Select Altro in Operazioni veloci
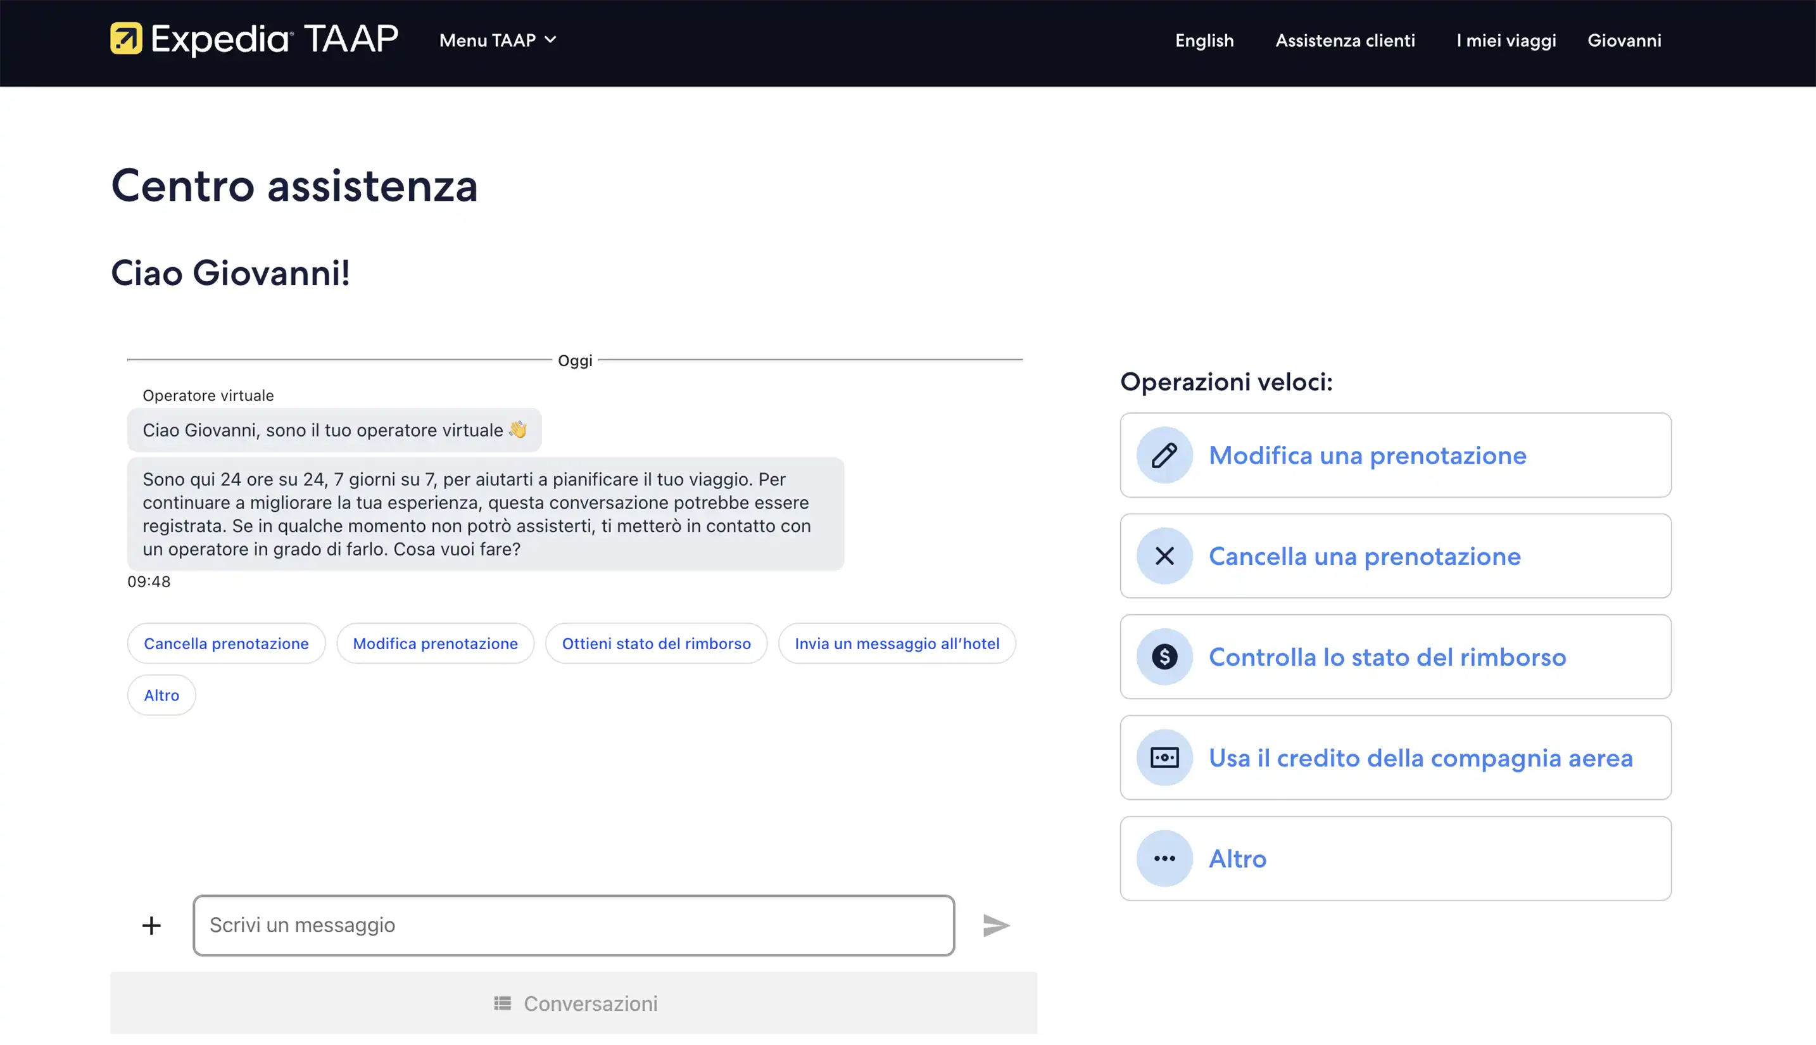 point(1395,858)
